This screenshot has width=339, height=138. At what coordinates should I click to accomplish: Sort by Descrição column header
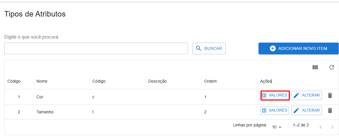click(x=157, y=81)
